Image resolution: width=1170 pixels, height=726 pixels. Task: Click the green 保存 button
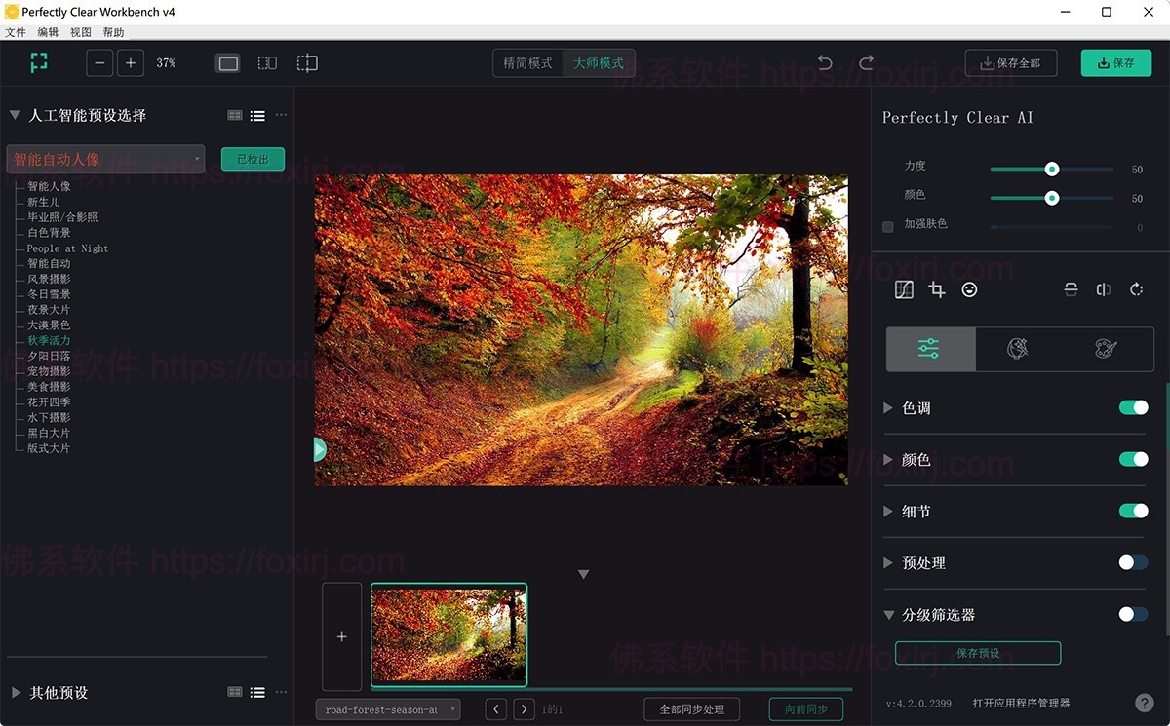[x=1115, y=62]
